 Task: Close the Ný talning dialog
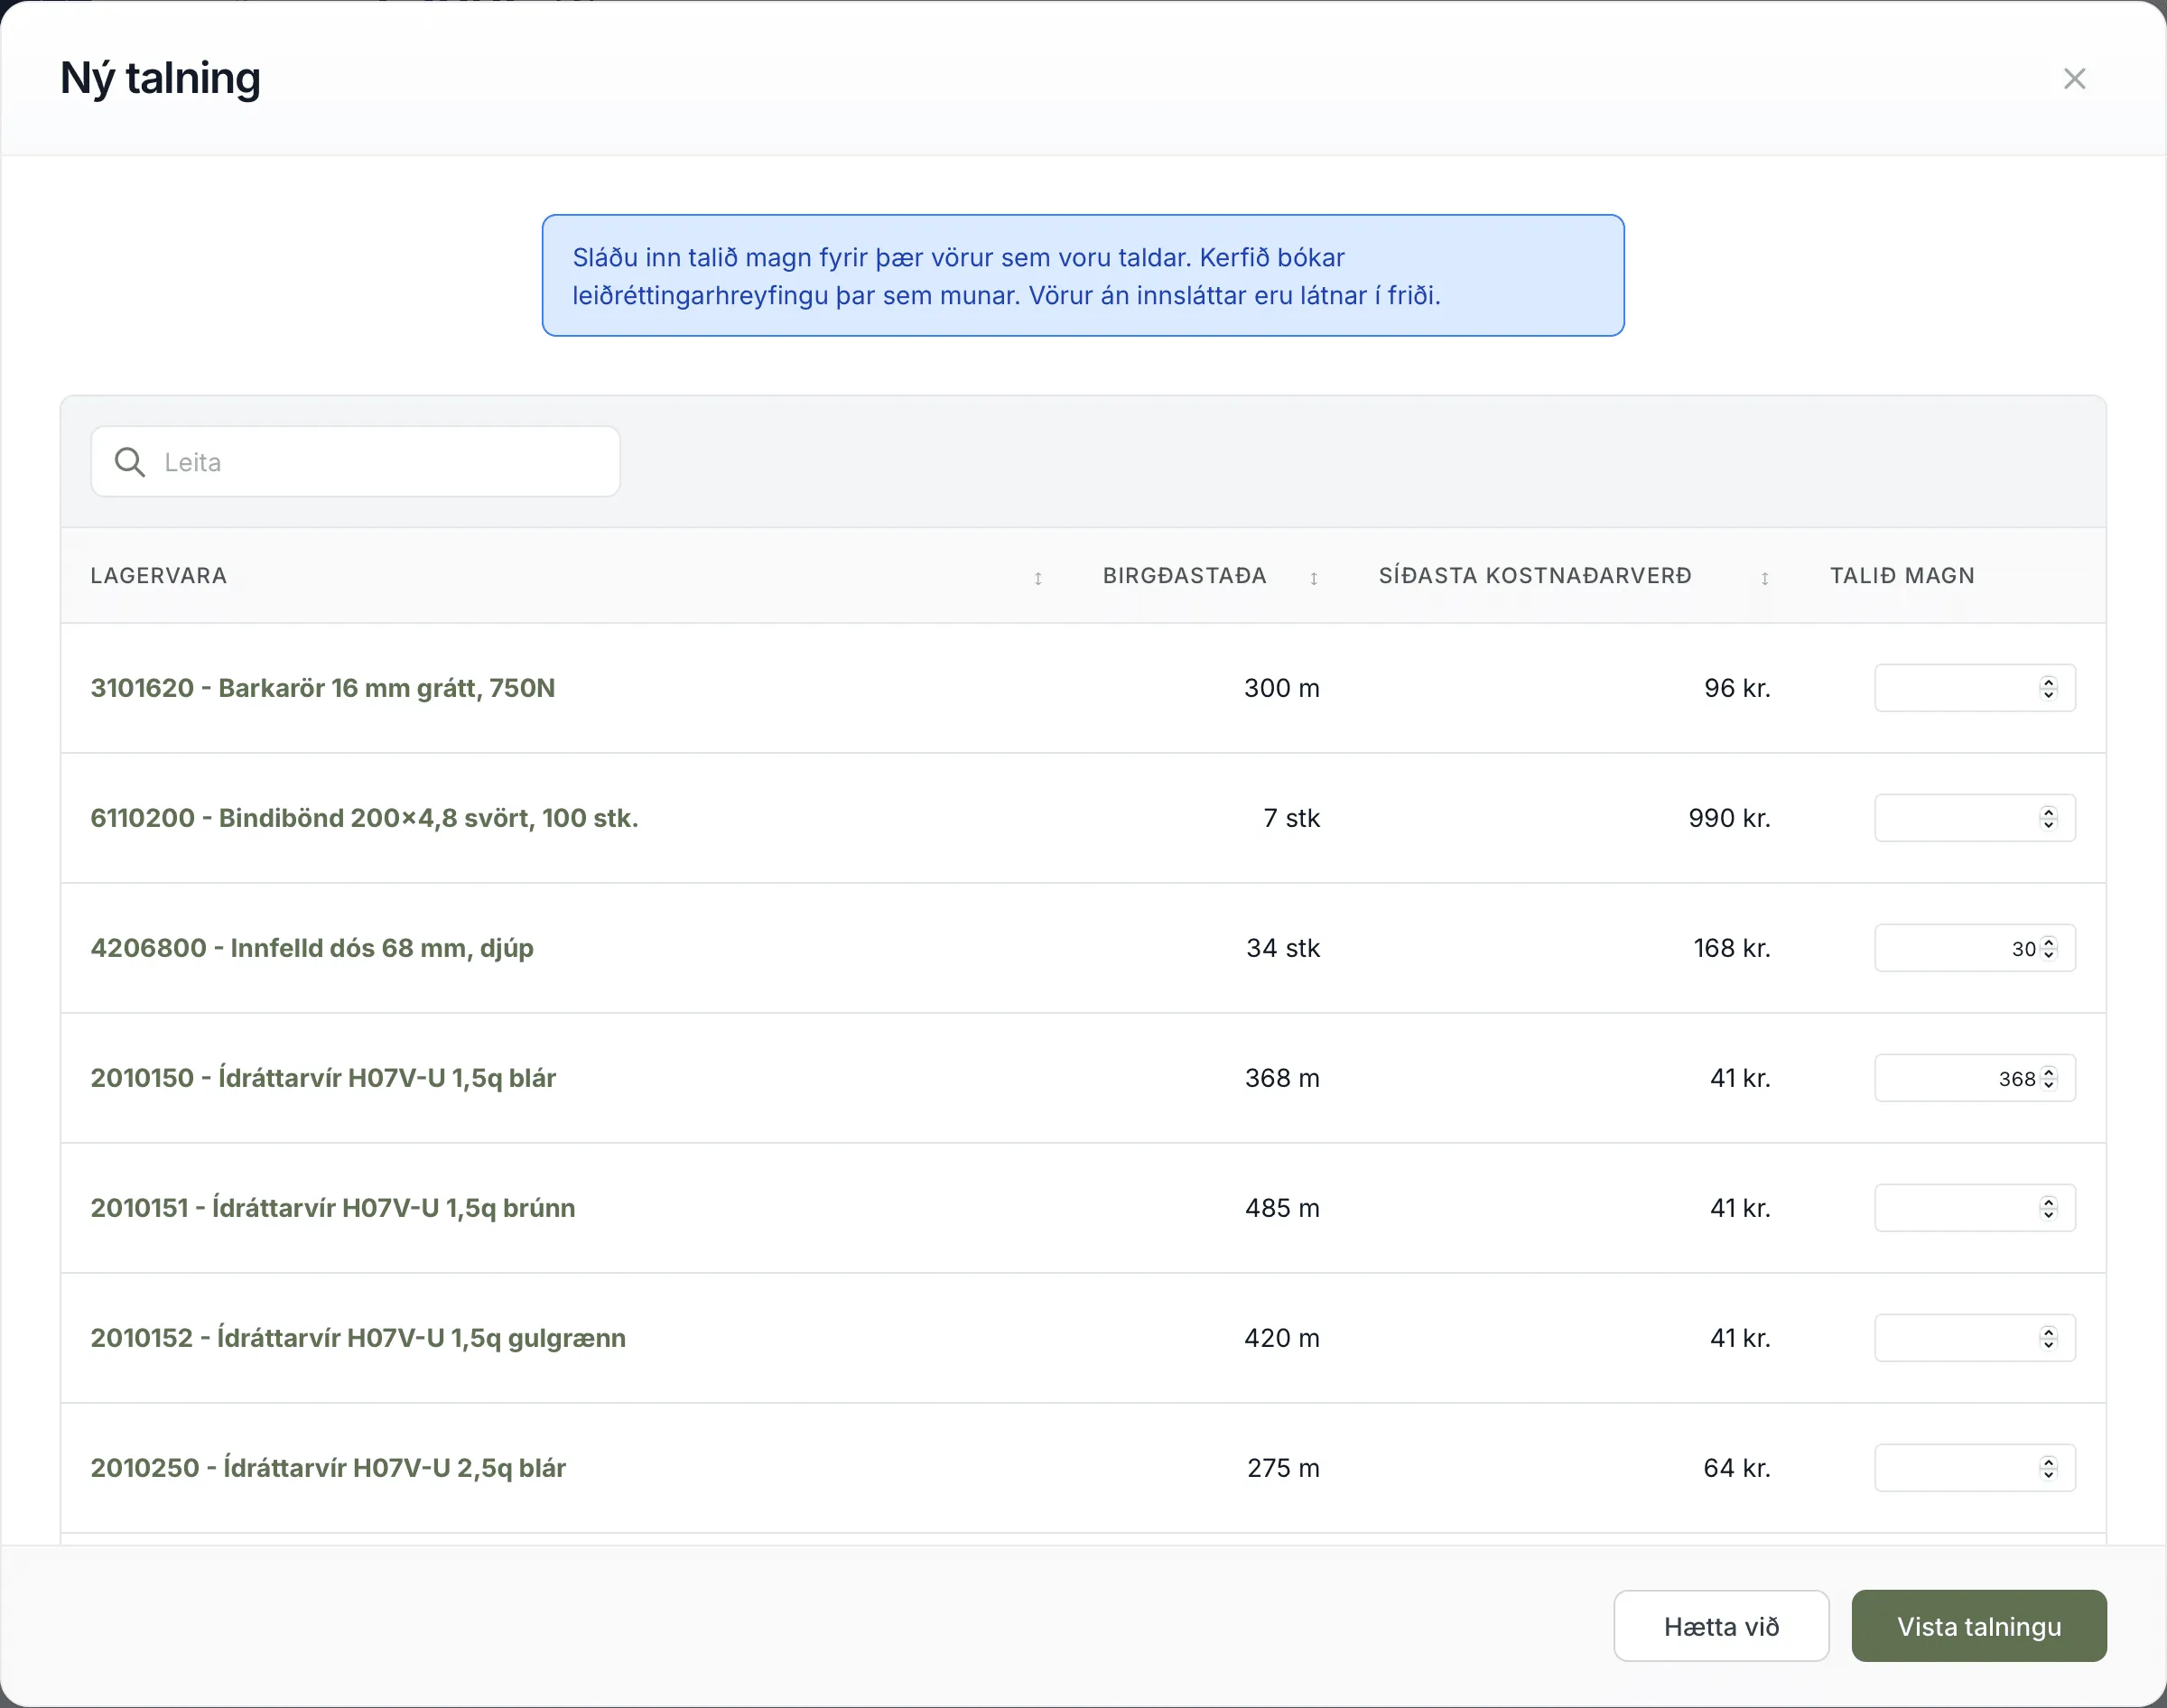[2074, 79]
